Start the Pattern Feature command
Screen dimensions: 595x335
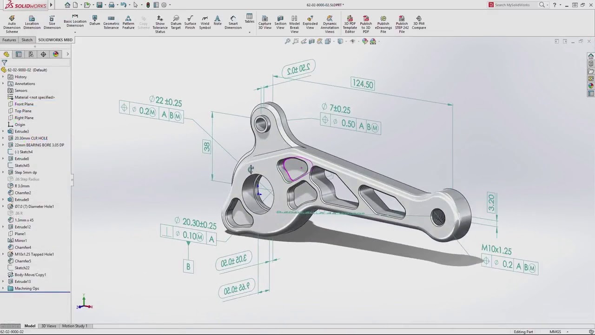pos(128,23)
